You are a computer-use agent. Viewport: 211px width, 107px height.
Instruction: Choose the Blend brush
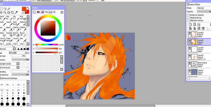(x=9, y=29)
